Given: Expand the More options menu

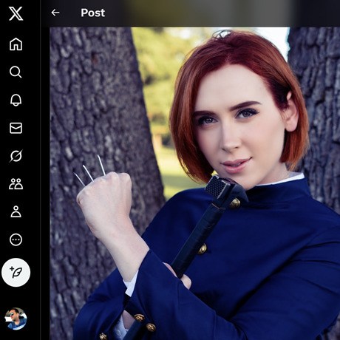Looking at the screenshot, I should (16, 239).
